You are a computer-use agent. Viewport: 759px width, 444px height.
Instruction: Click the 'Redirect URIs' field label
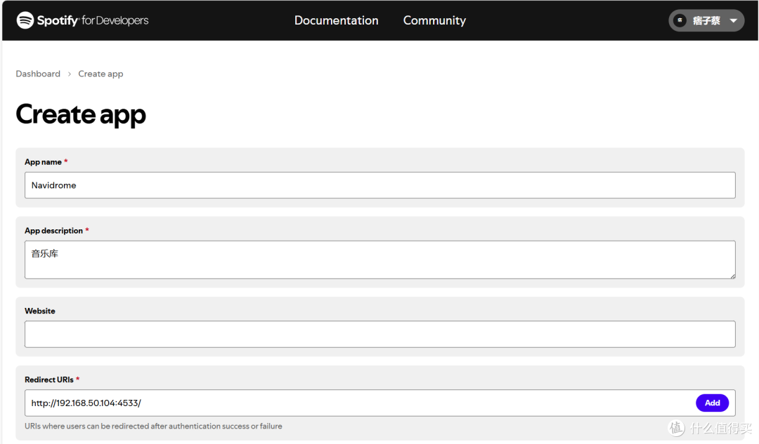pos(49,379)
